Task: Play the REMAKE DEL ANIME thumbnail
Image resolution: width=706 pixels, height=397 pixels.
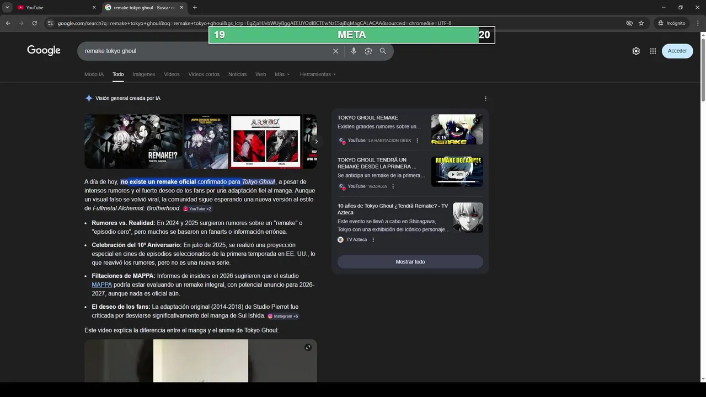Action: (457, 172)
